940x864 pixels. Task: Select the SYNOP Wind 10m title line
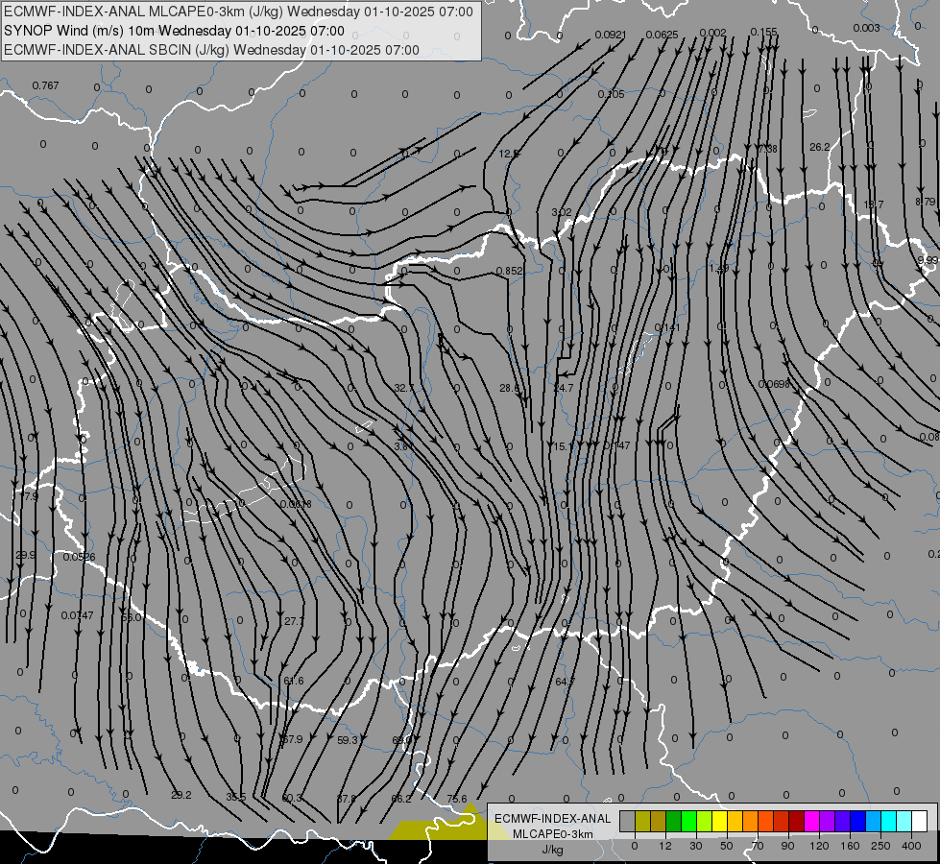click(x=174, y=31)
